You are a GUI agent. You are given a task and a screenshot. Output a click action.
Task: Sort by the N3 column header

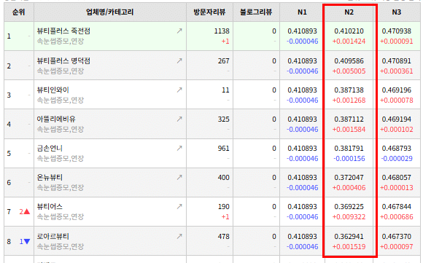(397, 12)
